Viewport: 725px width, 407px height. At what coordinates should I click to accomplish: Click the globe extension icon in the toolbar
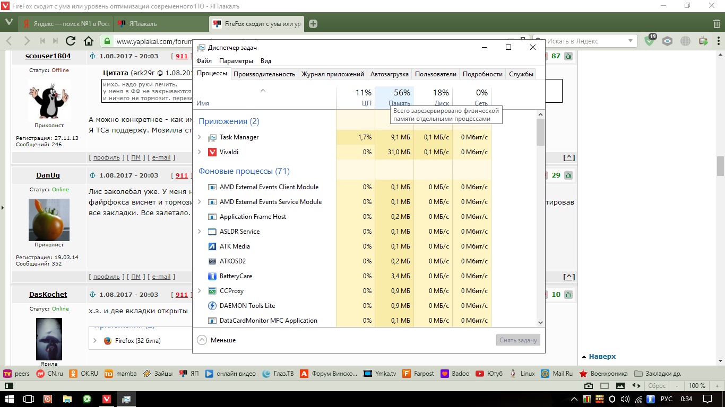click(x=686, y=41)
